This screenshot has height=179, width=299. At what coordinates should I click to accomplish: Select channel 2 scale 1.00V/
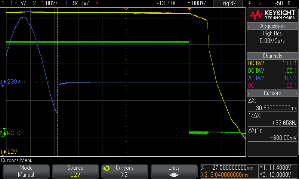[49, 3]
